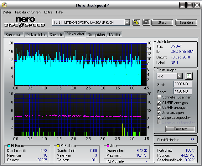Click the PI Errors average 5.78
This screenshot has height=166, width=202.
[x=44, y=151]
